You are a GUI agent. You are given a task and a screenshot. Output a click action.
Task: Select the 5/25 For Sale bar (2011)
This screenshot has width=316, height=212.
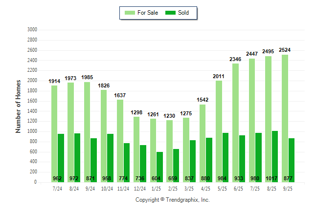point(219,131)
